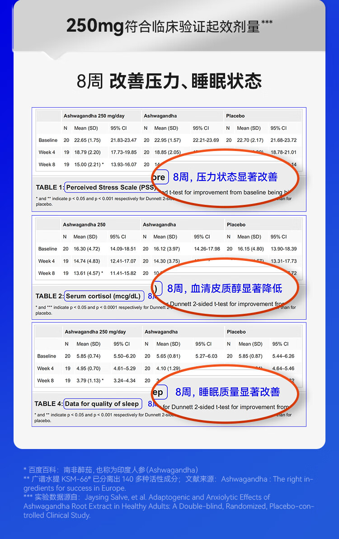Screen dimensions: 339x539
Task: Click the cell '13.61 (4.57) *'
Action: (x=88, y=273)
